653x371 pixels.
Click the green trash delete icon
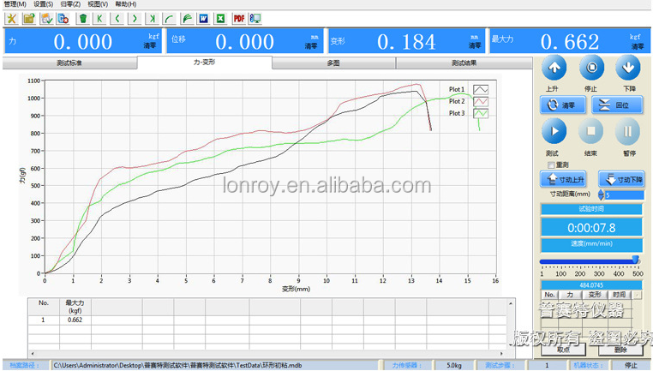83,18
